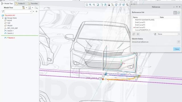Select the RIGHT datum plane tree item

click(x=9, y=21)
